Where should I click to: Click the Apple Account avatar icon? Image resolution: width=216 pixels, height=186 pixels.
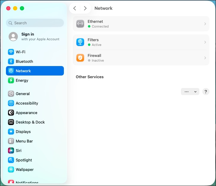point(13,36)
